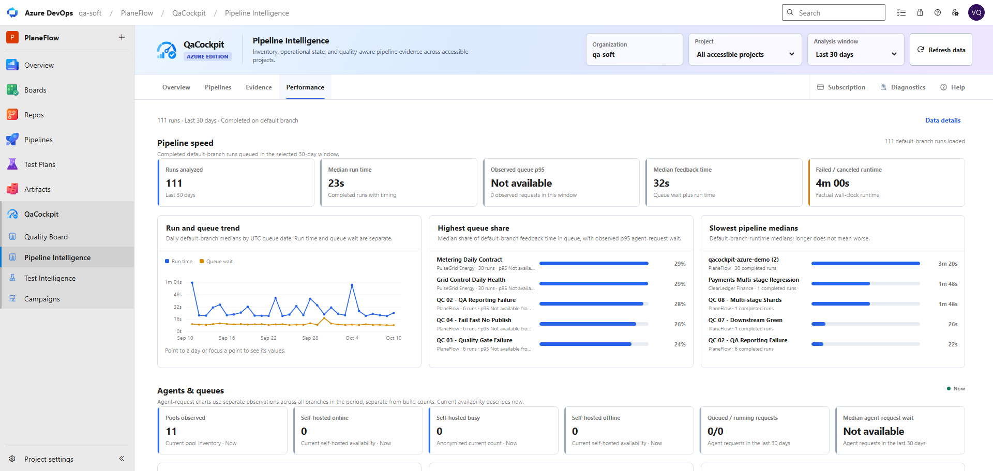Click the Median feedback time 32s value
Viewport: 993px width, 471px height.
(661, 183)
